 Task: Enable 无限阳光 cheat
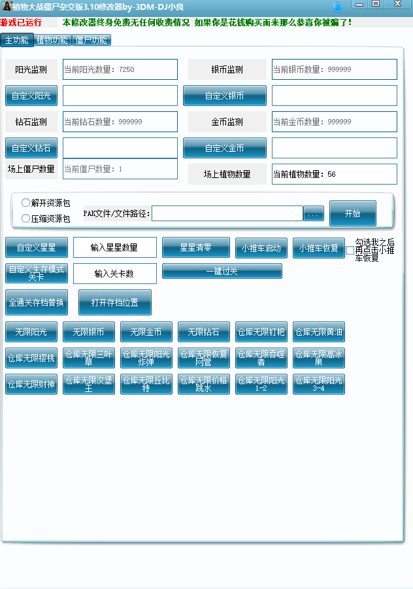coord(31,332)
